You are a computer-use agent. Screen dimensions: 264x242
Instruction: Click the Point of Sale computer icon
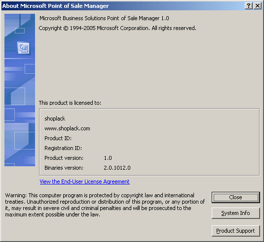click(24, 48)
